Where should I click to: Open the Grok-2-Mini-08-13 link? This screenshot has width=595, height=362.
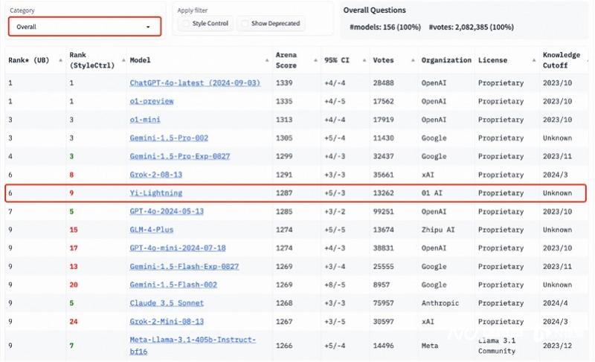(167, 321)
